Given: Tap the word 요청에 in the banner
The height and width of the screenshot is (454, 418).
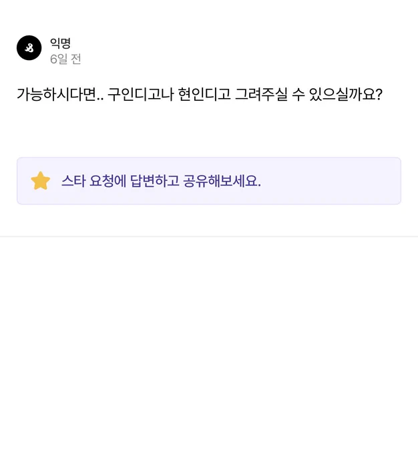Looking at the screenshot, I should (108, 181).
